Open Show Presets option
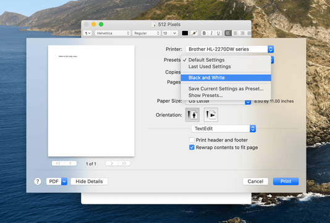 coord(226,96)
